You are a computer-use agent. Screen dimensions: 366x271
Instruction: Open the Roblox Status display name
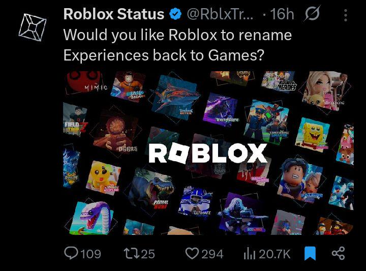pos(114,14)
